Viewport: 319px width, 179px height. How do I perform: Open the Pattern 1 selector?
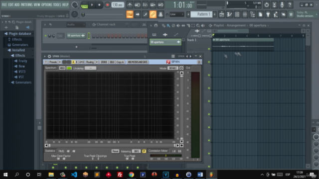201,14
